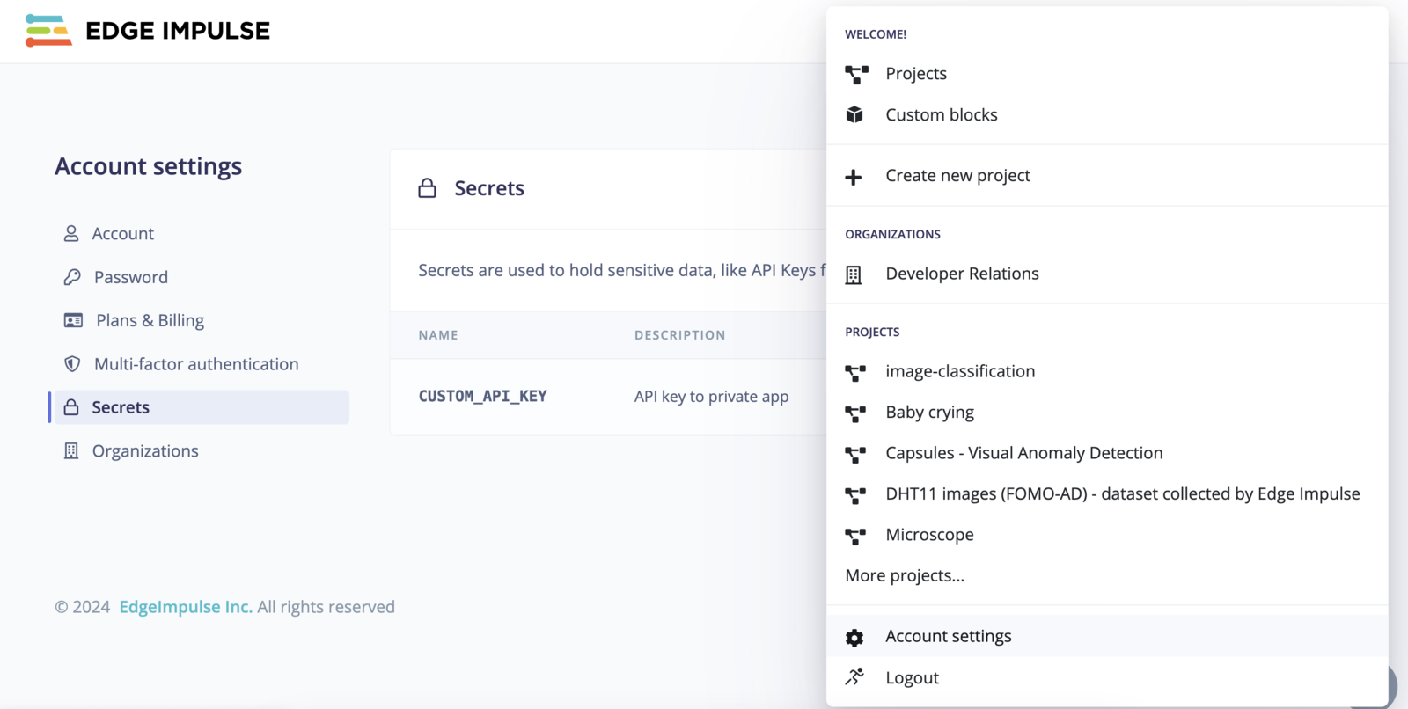1408x709 pixels.
Task: Click the building icon beside Organizations in sidebar
Action: coord(71,450)
